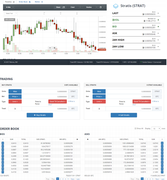Switch to the Order Book tab
Screen dimensions: 167x180
24,2
